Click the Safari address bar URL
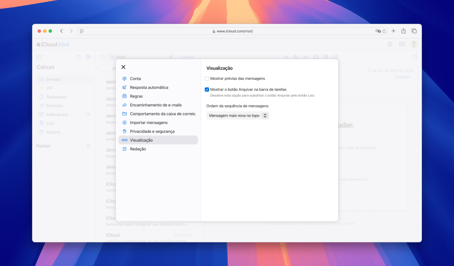 (x=234, y=31)
